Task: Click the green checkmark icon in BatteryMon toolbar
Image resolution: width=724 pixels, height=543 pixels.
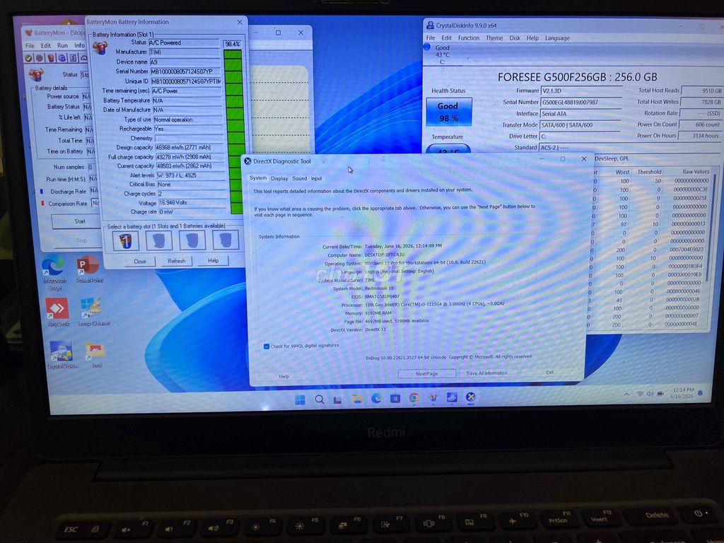Action: click(28, 58)
